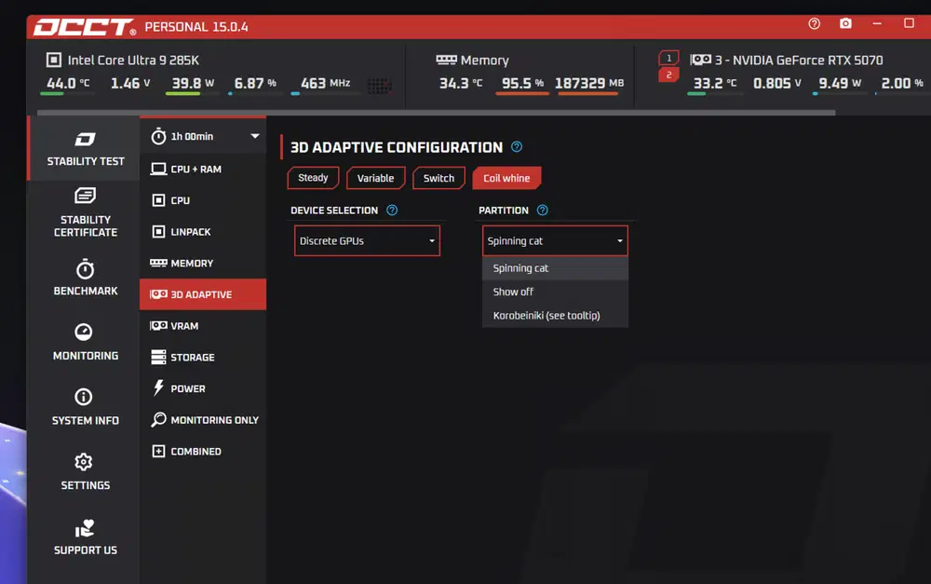Click the horizontal scrollbar under sensor bar
The width and height of the screenshot is (931, 584).
[436, 113]
